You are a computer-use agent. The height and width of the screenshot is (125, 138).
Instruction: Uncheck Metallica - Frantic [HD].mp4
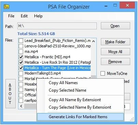pos(21,57)
